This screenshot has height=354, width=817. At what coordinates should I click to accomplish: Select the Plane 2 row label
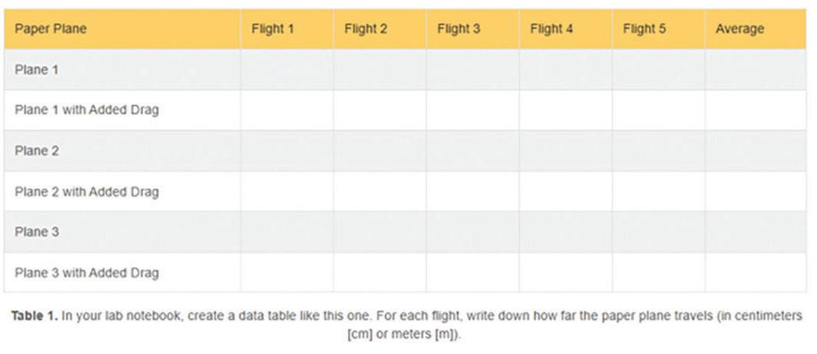click(x=37, y=151)
